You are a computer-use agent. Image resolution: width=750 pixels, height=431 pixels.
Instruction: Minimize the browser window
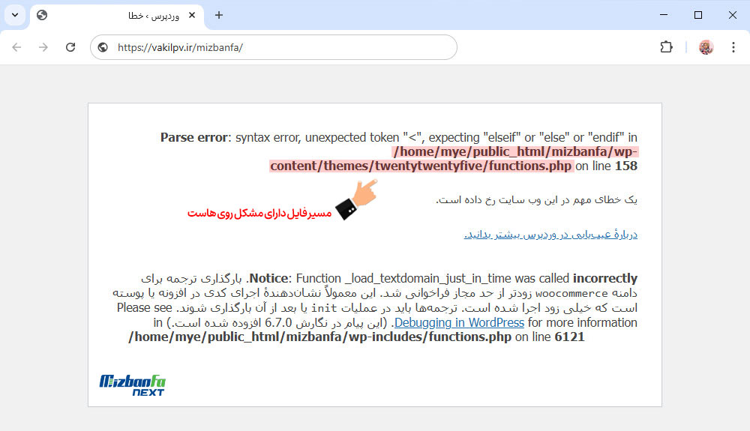(664, 15)
